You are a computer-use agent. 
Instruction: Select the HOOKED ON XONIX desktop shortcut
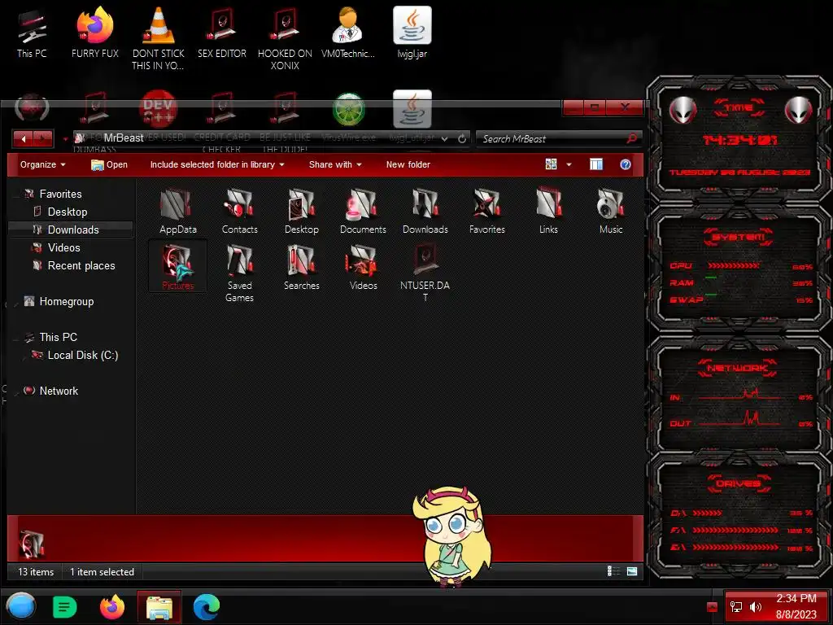[x=285, y=38]
